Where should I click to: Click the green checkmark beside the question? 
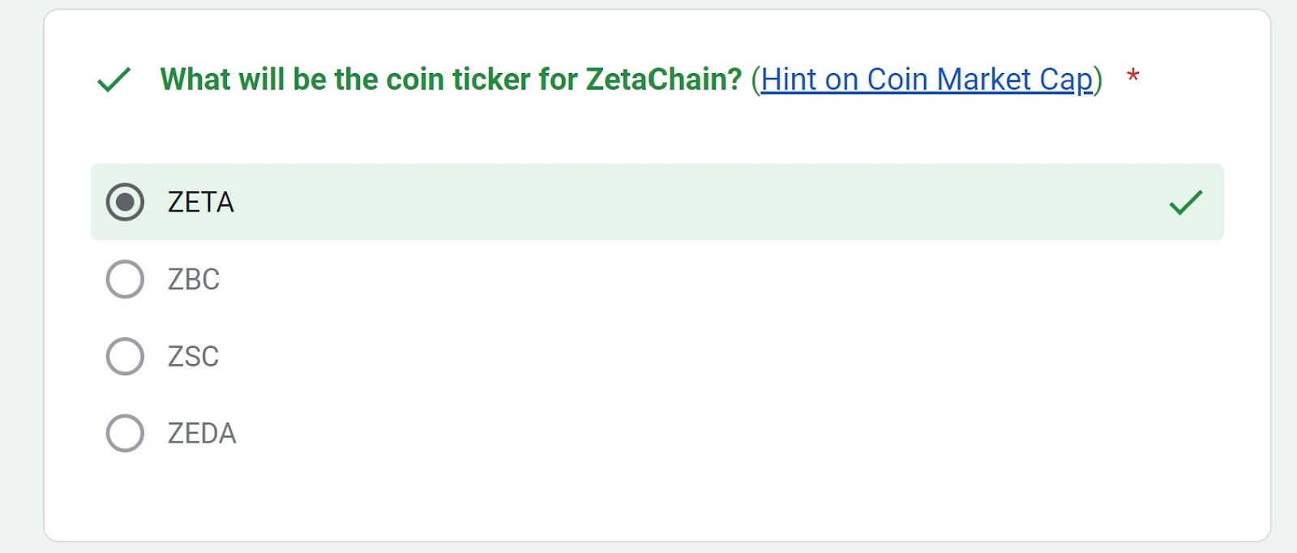pyautogui.click(x=113, y=79)
